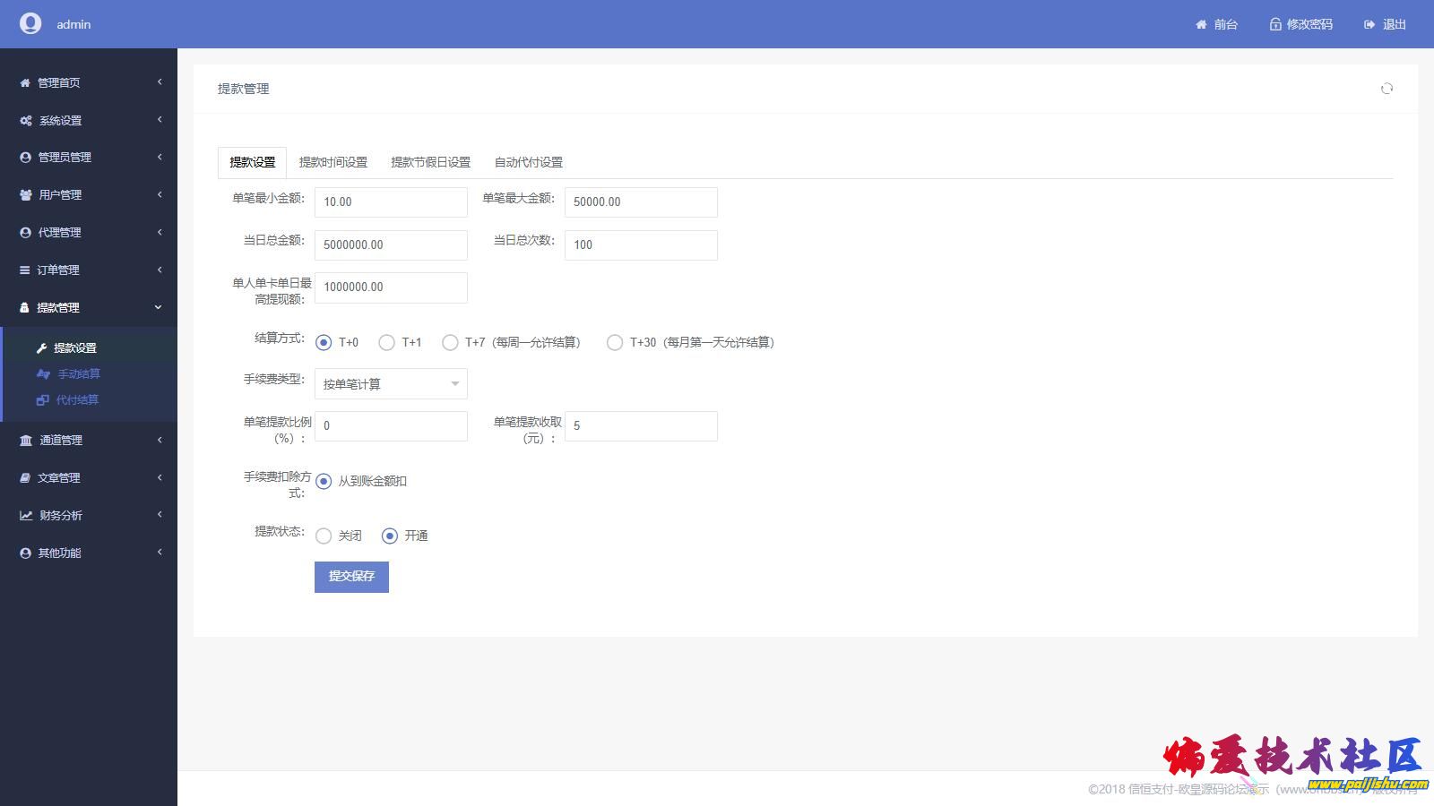Click the 提交保存 button
The width and height of the screenshot is (1434, 806).
point(351,577)
